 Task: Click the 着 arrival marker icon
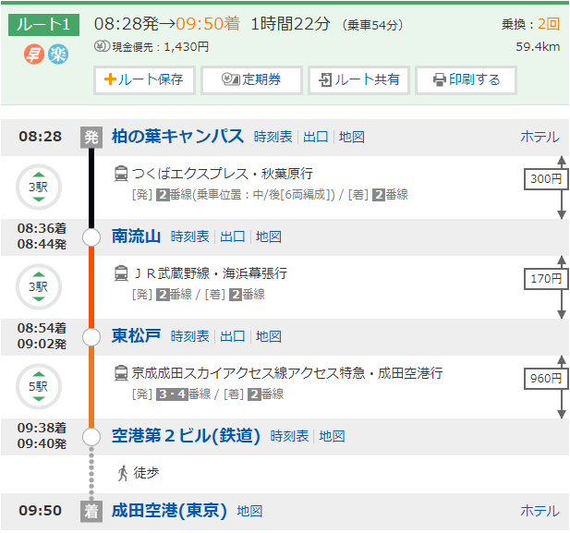[91, 511]
